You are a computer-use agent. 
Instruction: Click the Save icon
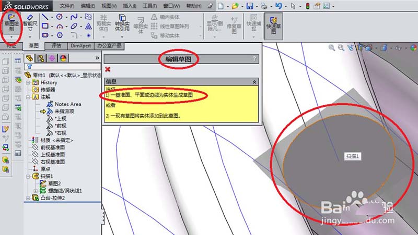(250, 6)
